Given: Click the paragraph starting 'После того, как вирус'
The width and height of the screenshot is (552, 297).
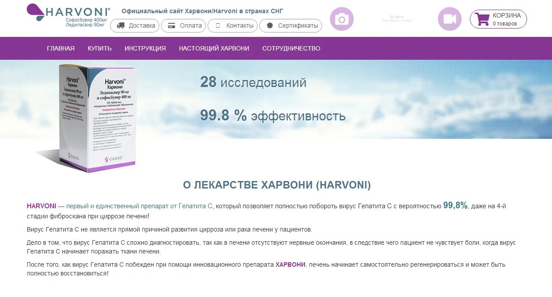Looking at the screenshot, I should point(266,269).
